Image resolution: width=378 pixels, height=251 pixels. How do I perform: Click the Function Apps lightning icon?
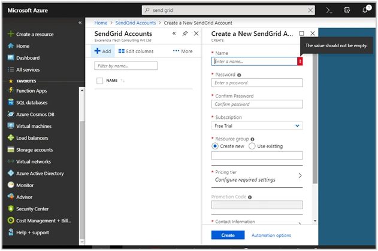pos(11,90)
